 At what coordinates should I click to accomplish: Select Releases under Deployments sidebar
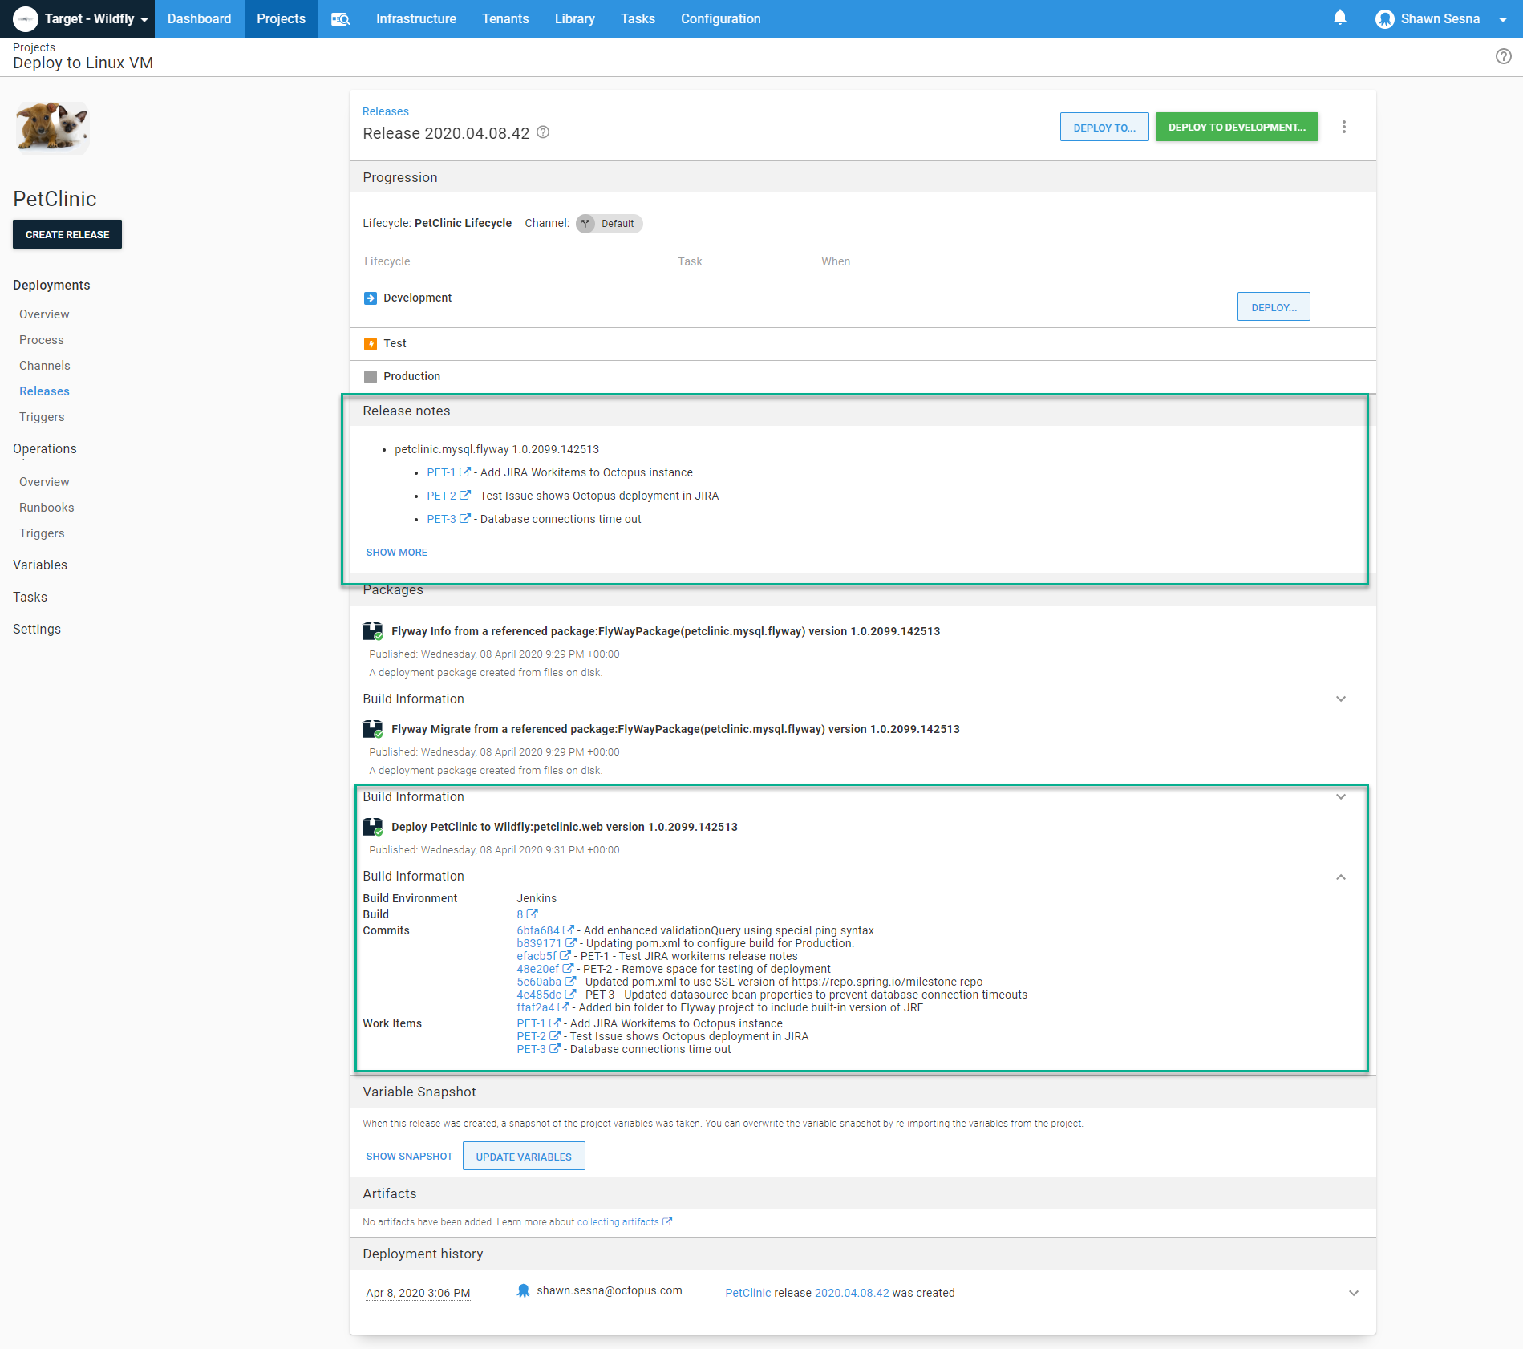coord(44,391)
